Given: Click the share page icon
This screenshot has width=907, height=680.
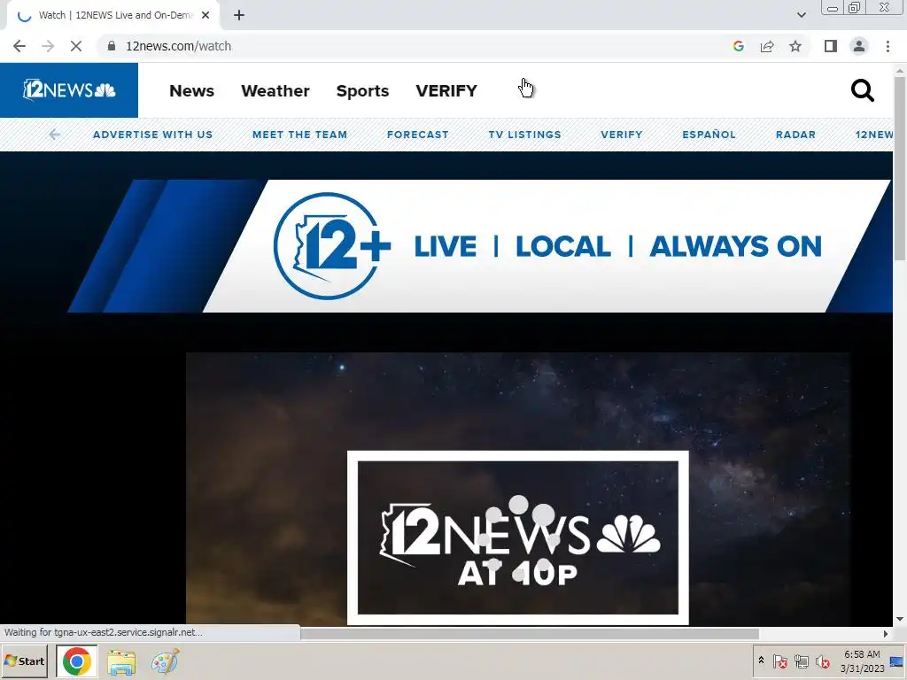Looking at the screenshot, I should [767, 46].
